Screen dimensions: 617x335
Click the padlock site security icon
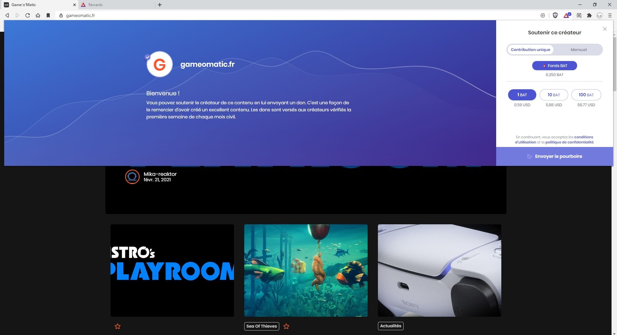pos(61,15)
